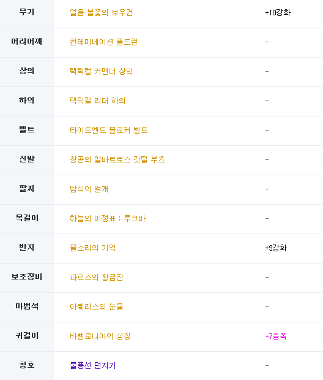Click 파르스의 황금잔 sub-equipment link

coord(97,277)
